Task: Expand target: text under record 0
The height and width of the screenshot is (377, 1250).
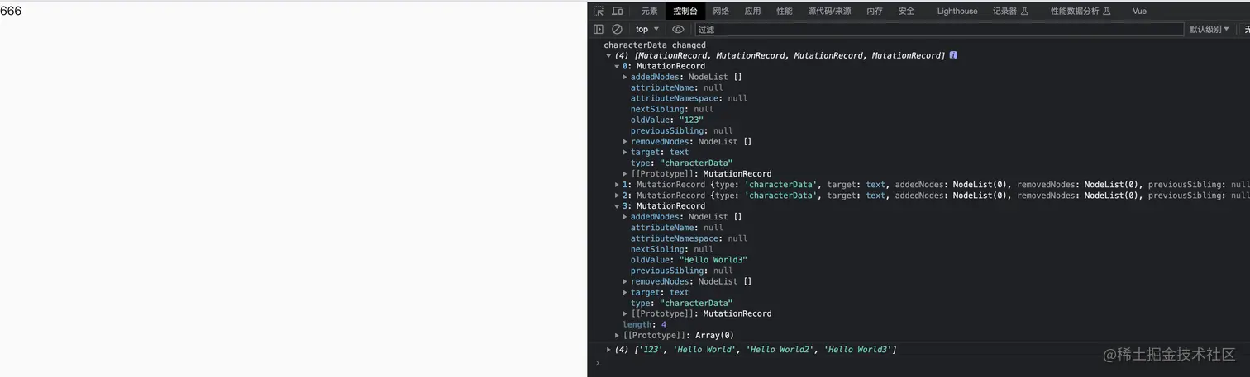Action: click(x=625, y=152)
